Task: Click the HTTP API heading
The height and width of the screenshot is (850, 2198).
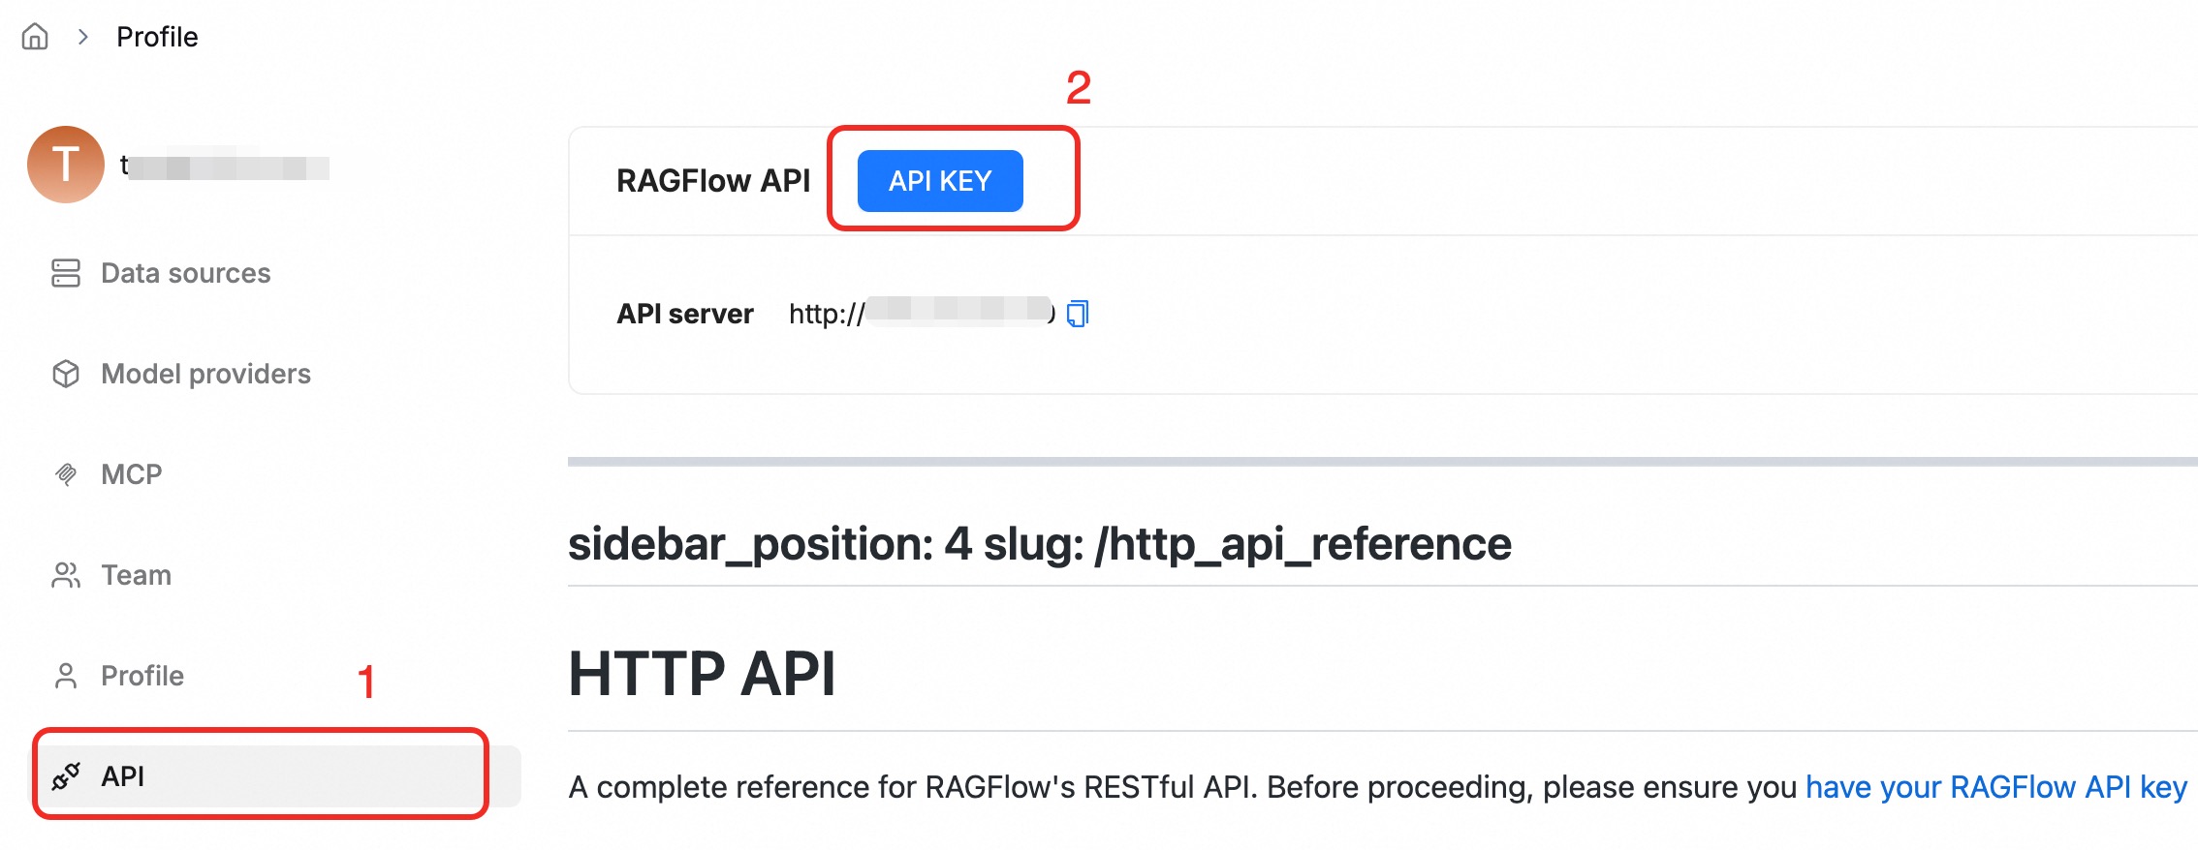Action: click(x=702, y=674)
